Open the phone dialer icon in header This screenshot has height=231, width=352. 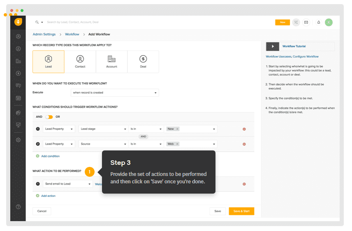click(296, 22)
